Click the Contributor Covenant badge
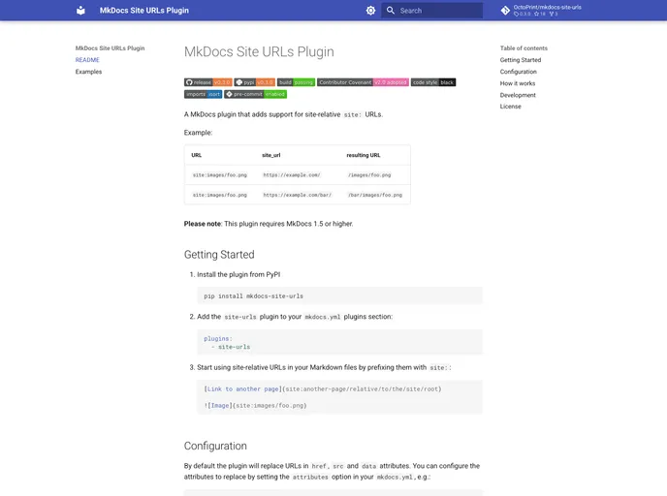Screen dimensions: 667x496 point(363,82)
